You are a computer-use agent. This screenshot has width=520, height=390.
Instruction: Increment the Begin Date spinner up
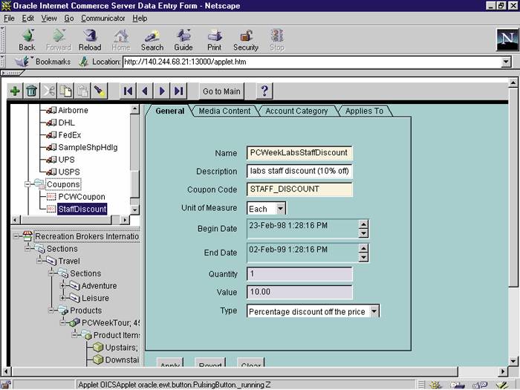[x=363, y=224]
